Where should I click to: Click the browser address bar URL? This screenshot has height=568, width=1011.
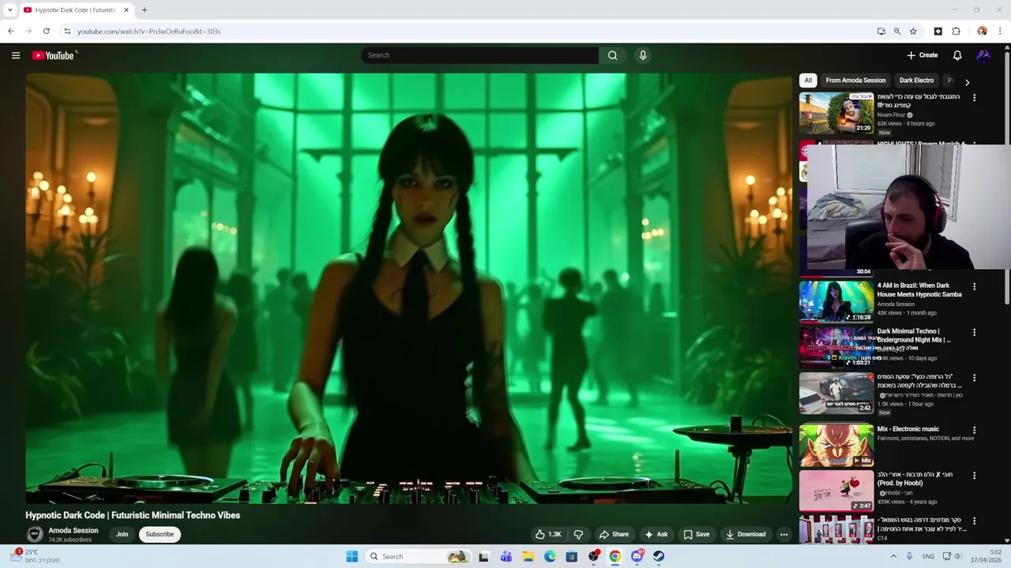tap(148, 31)
